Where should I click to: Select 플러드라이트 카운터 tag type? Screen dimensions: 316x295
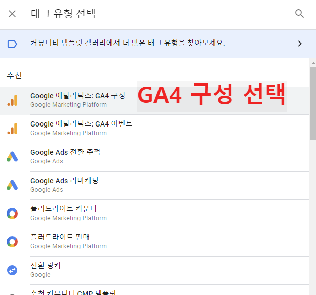coord(154,214)
